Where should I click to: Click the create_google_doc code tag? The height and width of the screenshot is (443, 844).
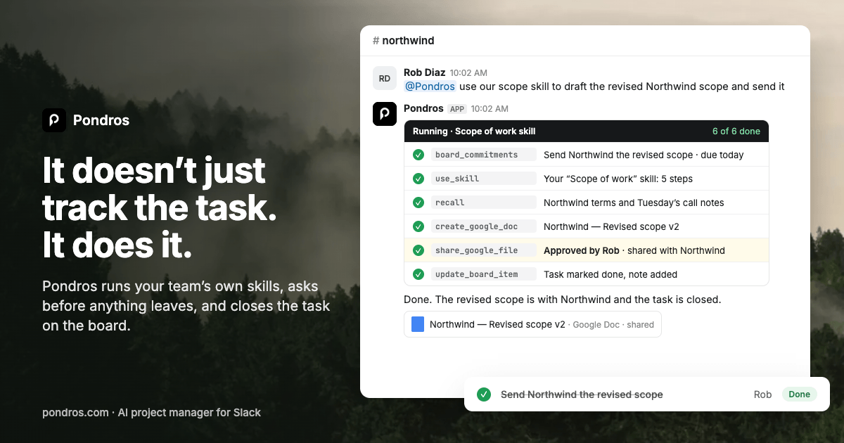(484, 226)
